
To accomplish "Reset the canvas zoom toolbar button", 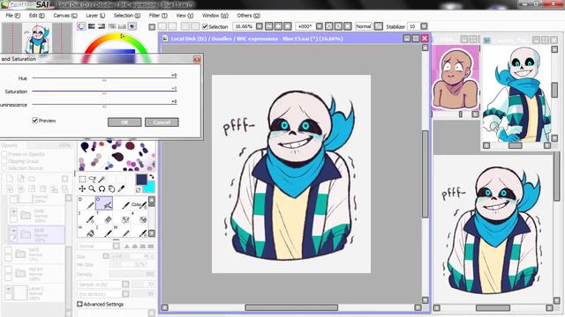I will coord(288,26).
